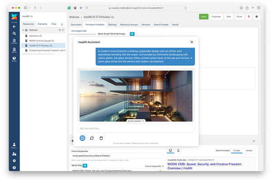Click the Website breadcrumb link

click(x=74, y=17)
